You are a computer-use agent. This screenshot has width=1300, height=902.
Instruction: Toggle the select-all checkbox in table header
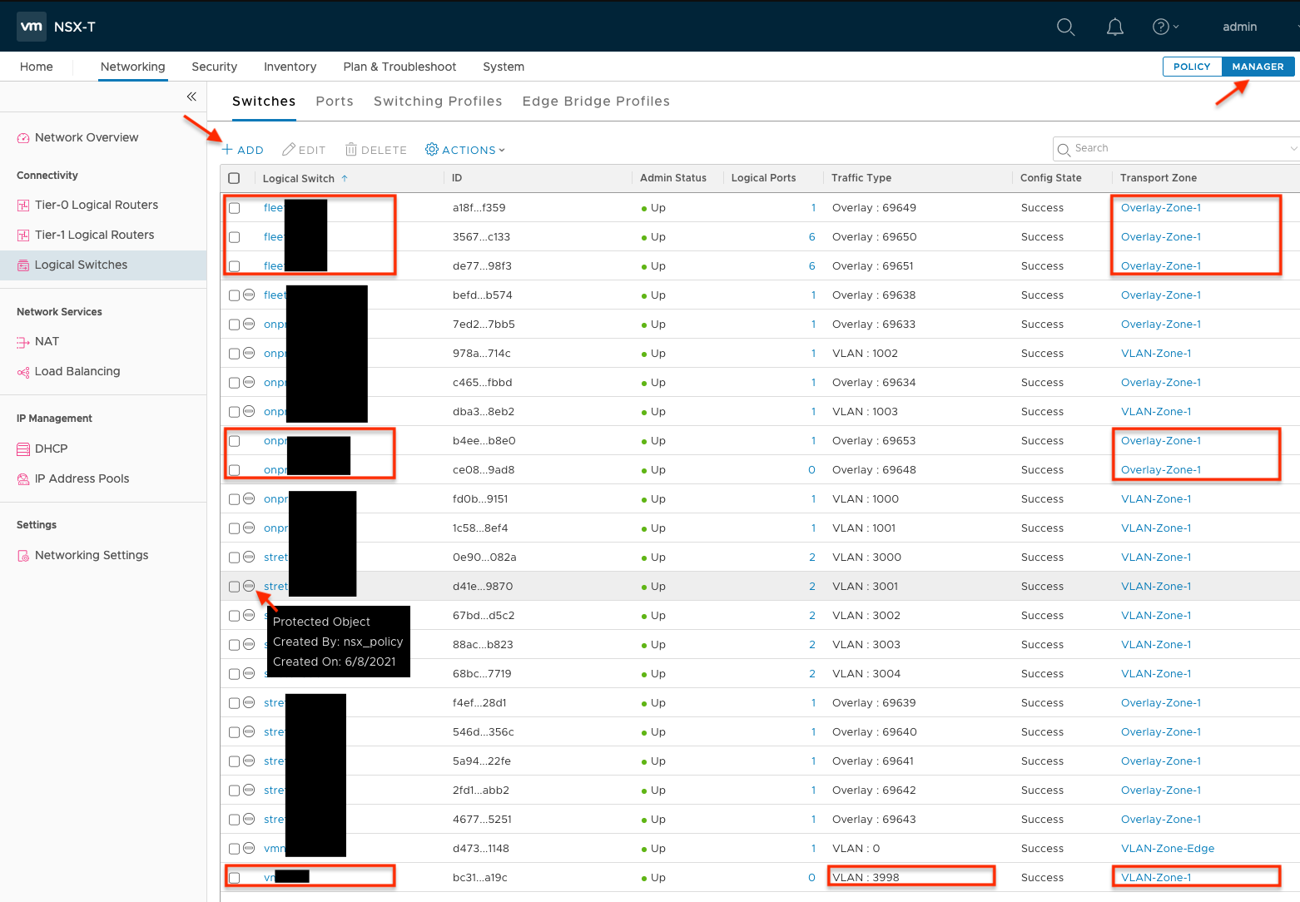tap(234, 178)
